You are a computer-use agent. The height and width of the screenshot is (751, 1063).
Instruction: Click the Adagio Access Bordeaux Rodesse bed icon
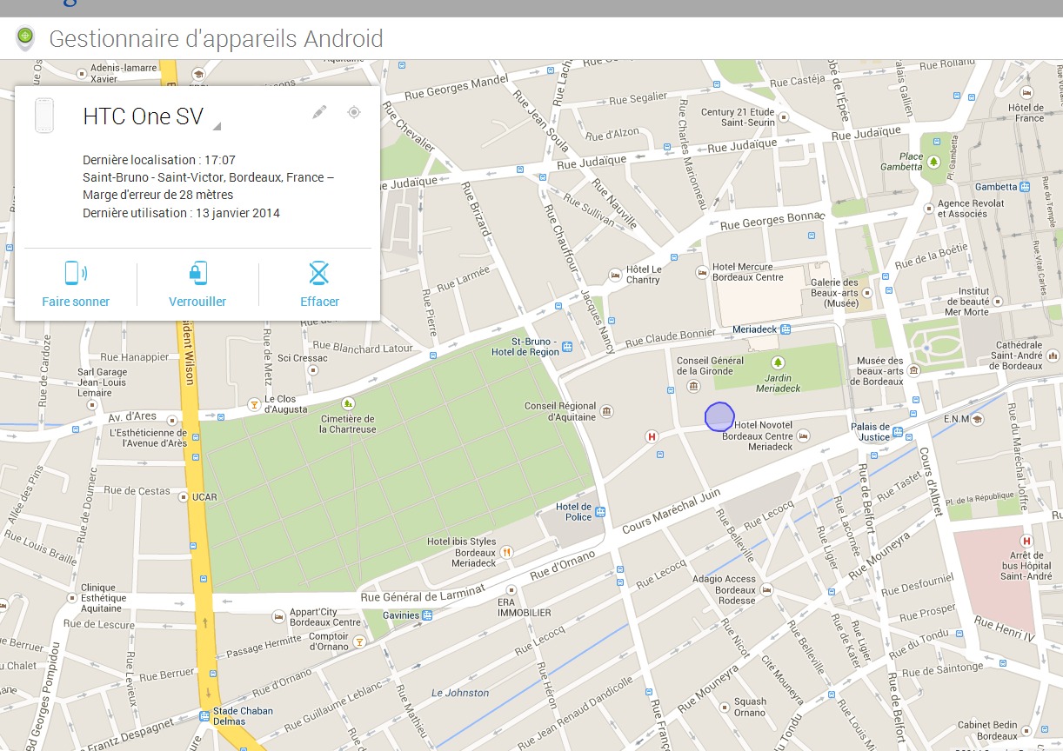click(766, 589)
